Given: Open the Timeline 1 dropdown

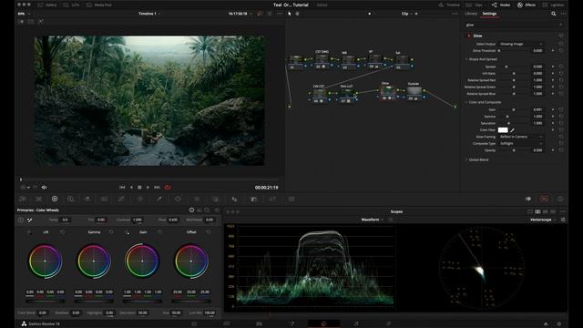Looking at the screenshot, I should 149,14.
